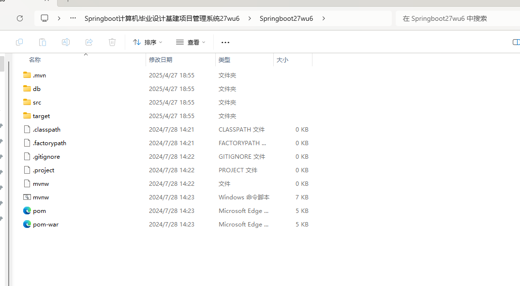The width and height of the screenshot is (520, 286).
Task: Open the 排序 sort dropdown
Action: pos(147,42)
